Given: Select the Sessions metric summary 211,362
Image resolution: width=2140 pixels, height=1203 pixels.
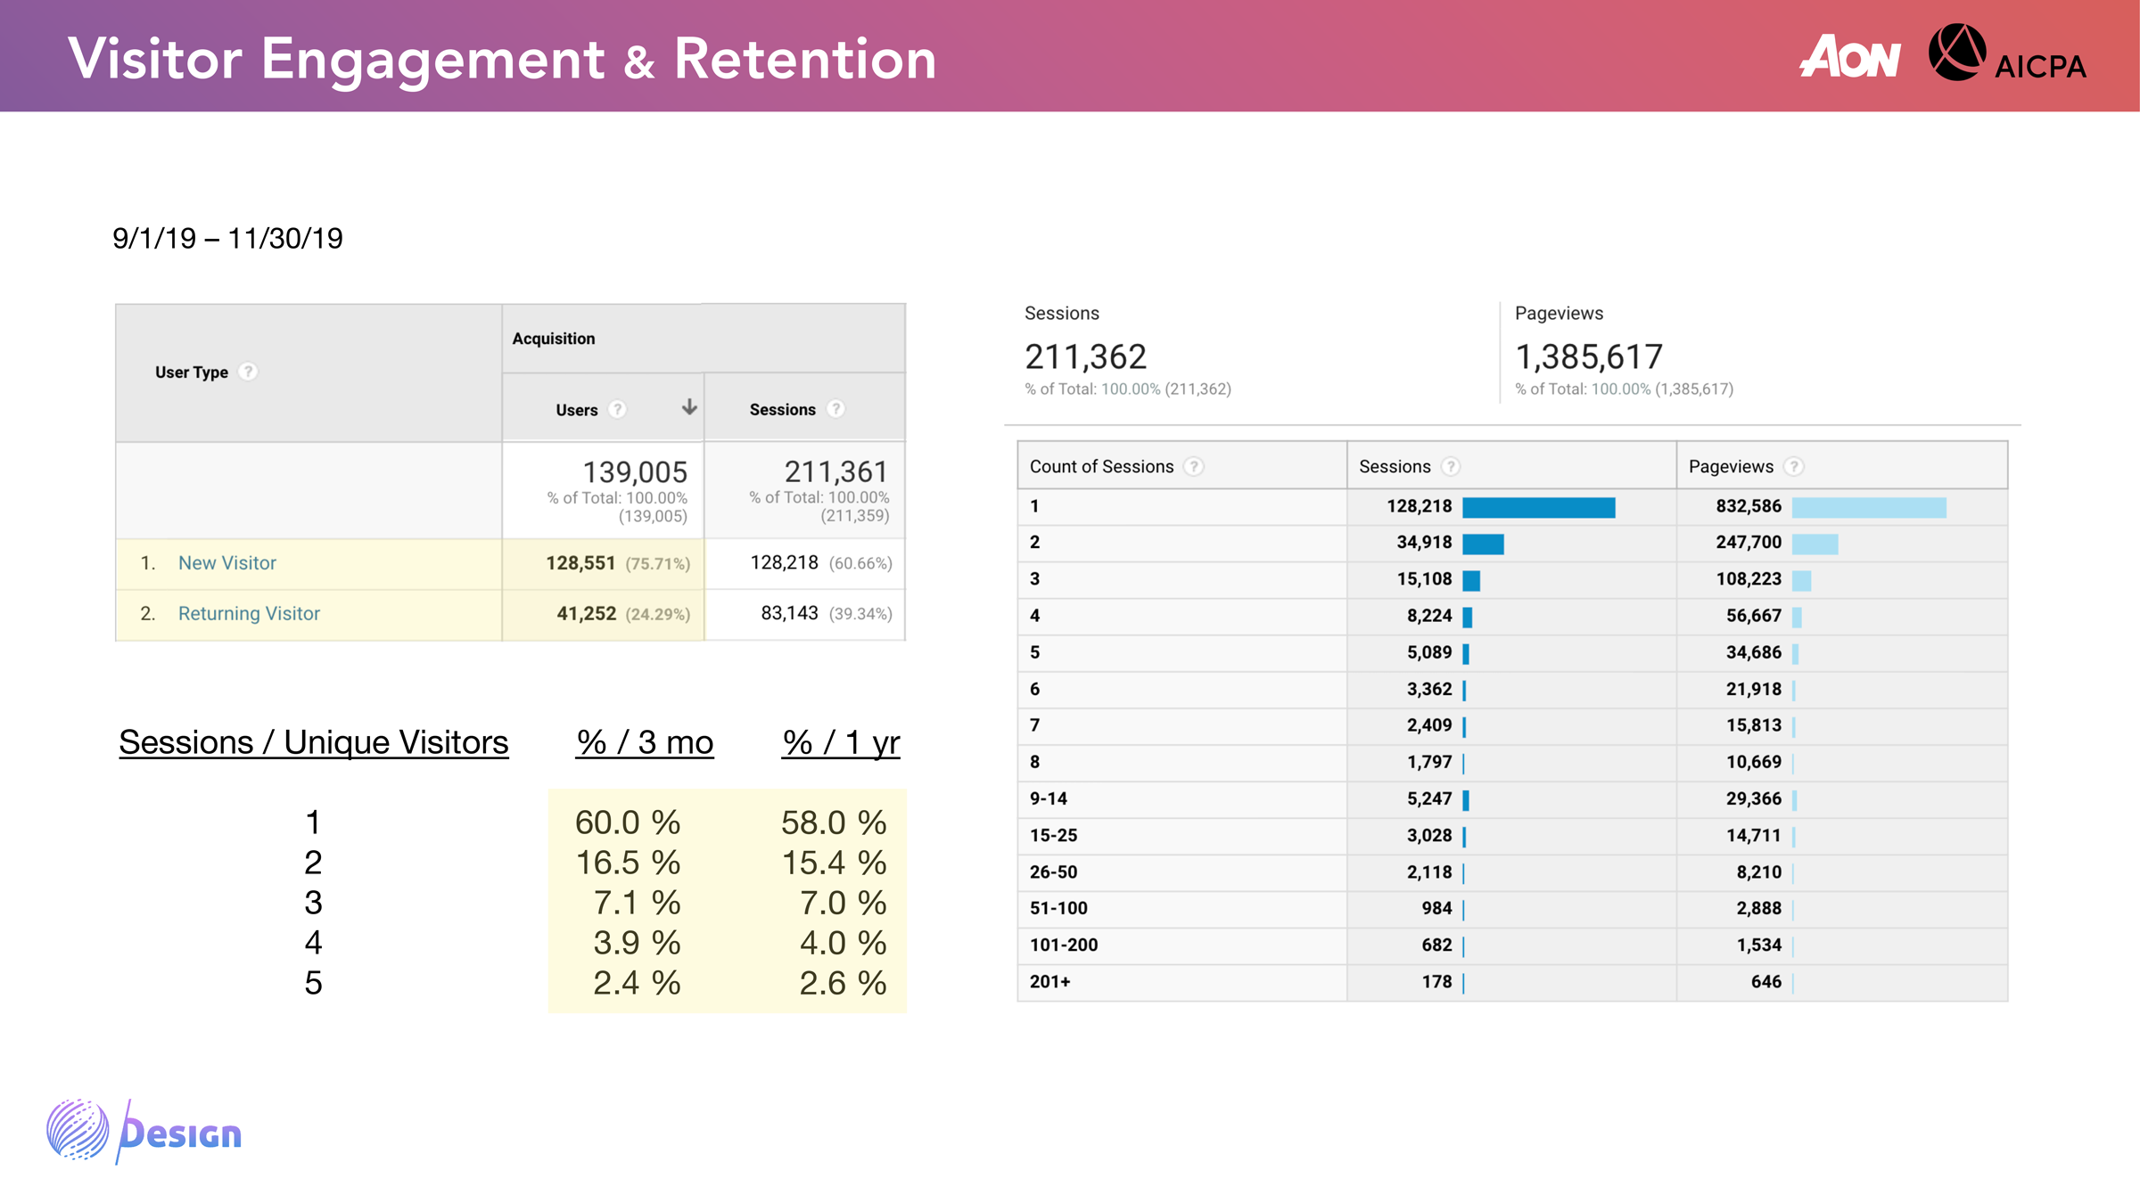Looking at the screenshot, I should (x=1085, y=357).
